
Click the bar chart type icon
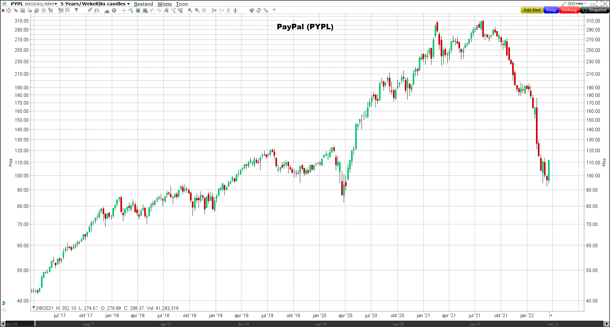tap(97, 10)
